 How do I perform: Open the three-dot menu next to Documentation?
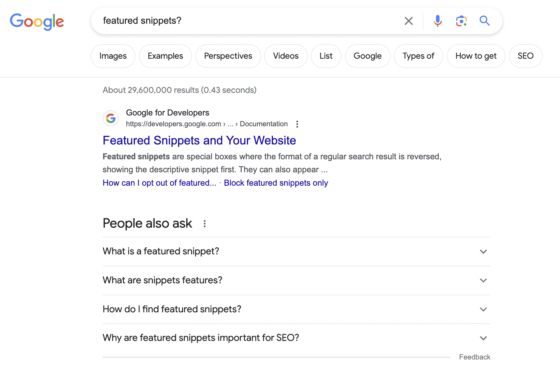[297, 124]
